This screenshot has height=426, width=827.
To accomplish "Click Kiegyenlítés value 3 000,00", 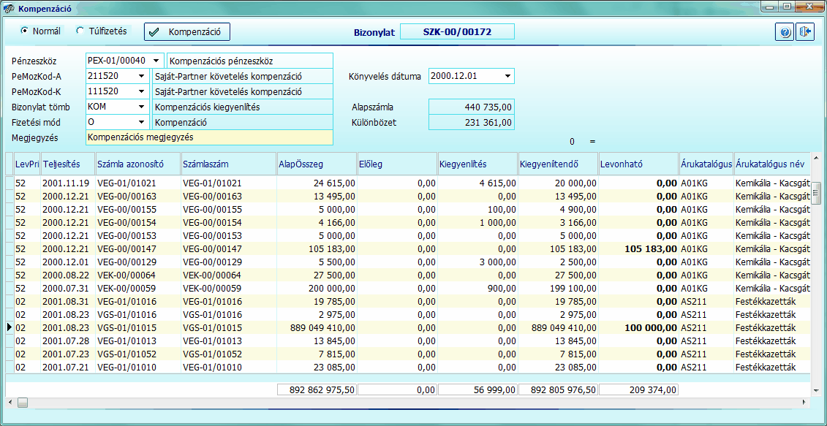I will coord(477,262).
